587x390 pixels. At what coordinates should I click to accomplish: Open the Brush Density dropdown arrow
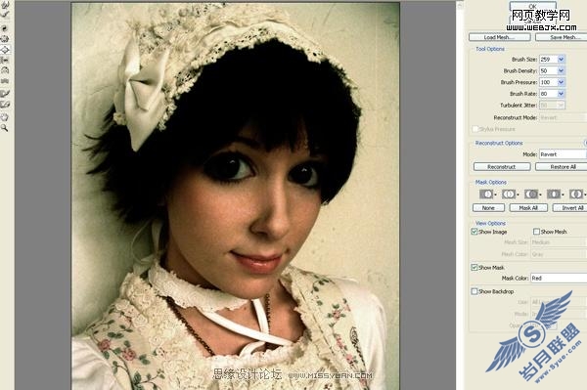(x=562, y=70)
